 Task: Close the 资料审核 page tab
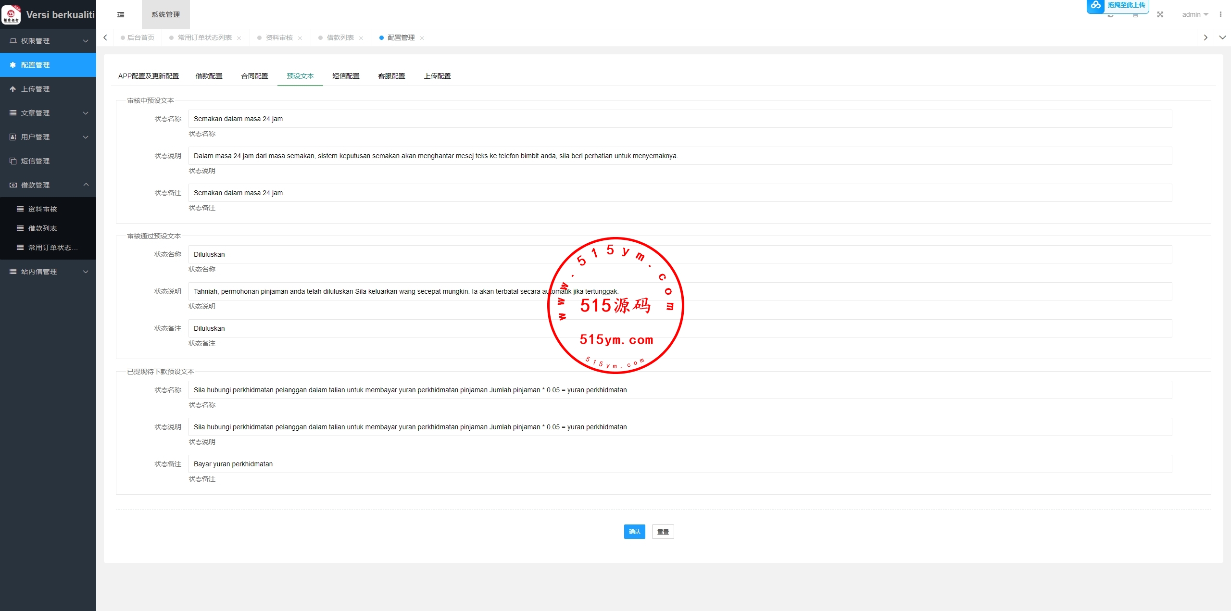300,38
